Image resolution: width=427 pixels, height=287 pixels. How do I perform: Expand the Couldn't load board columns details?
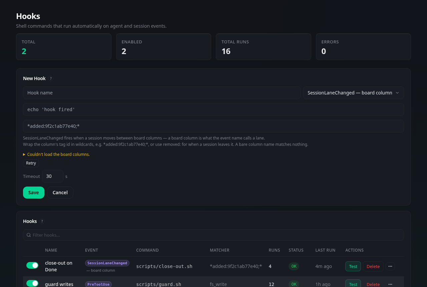(56, 154)
